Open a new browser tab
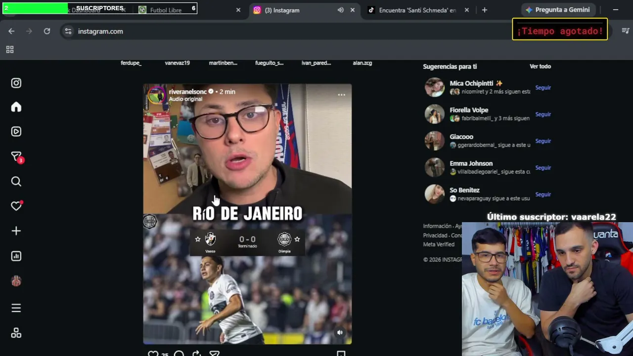The width and height of the screenshot is (633, 356). [x=485, y=10]
